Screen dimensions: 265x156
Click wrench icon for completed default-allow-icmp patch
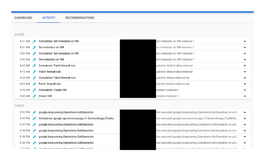click(x=34, y=78)
